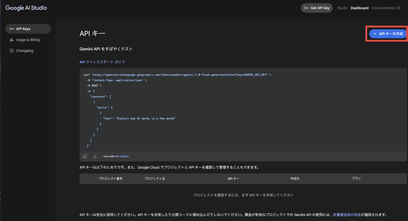The image size is (408, 221).
Task: Switch to the Dashboard tab
Action: point(359,8)
